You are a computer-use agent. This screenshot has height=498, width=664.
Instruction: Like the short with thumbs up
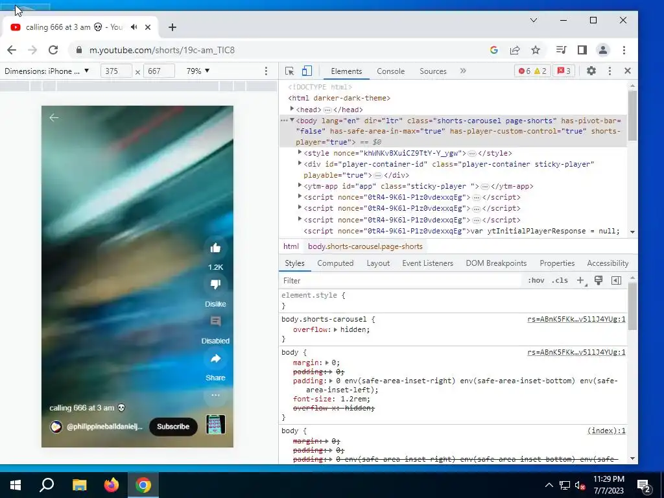point(215,248)
